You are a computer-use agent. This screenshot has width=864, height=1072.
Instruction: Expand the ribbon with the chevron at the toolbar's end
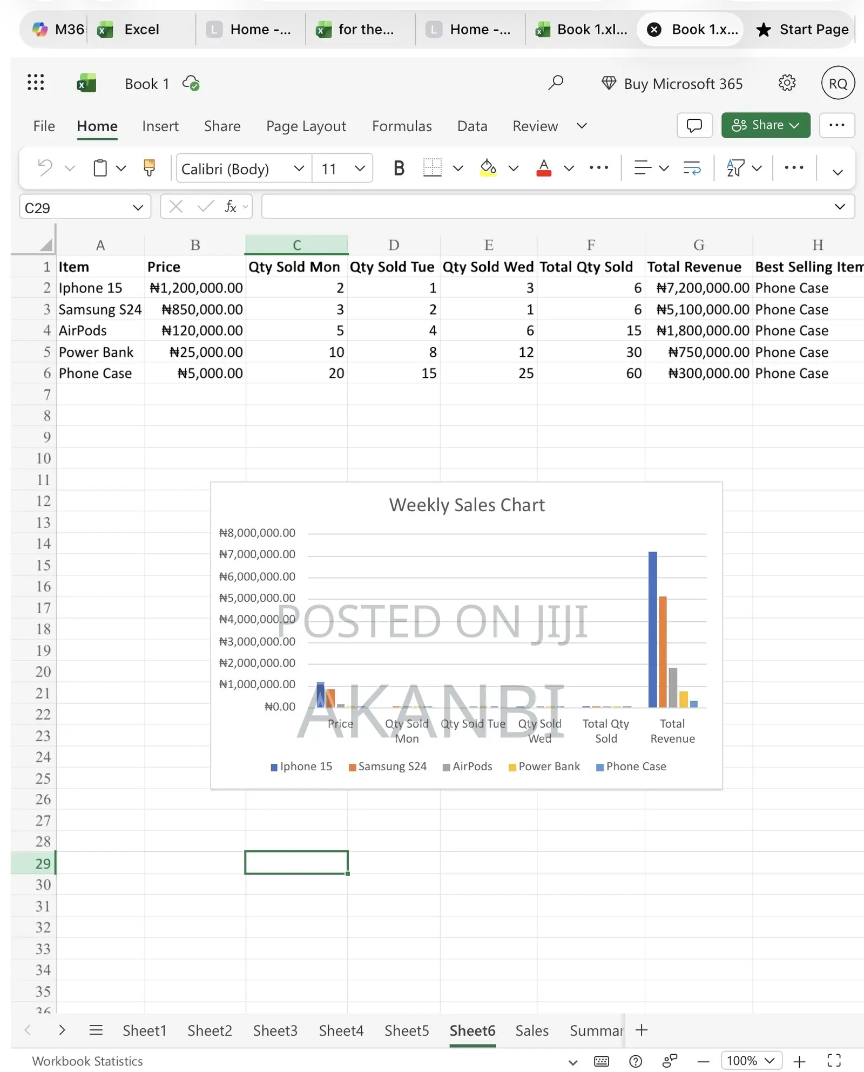[x=838, y=172]
